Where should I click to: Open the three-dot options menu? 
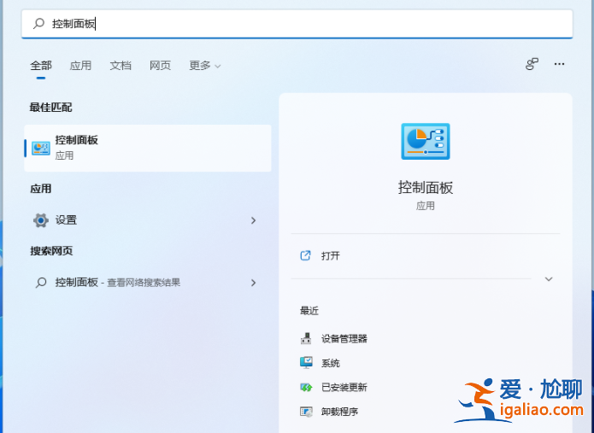(559, 64)
